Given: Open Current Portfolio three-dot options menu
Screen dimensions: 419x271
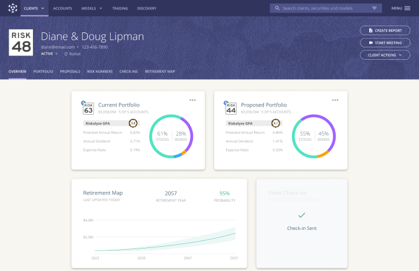Looking at the screenshot, I should [x=193, y=100].
